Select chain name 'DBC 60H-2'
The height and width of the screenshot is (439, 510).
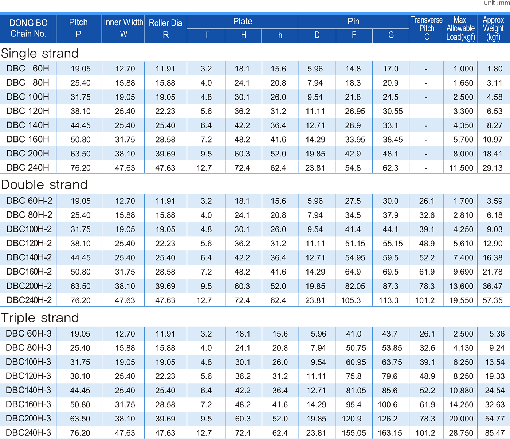[29, 201]
